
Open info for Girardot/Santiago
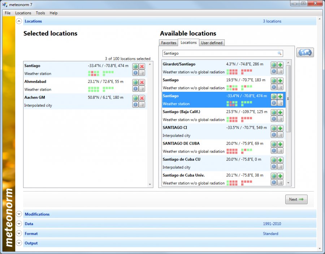coord(274,71)
